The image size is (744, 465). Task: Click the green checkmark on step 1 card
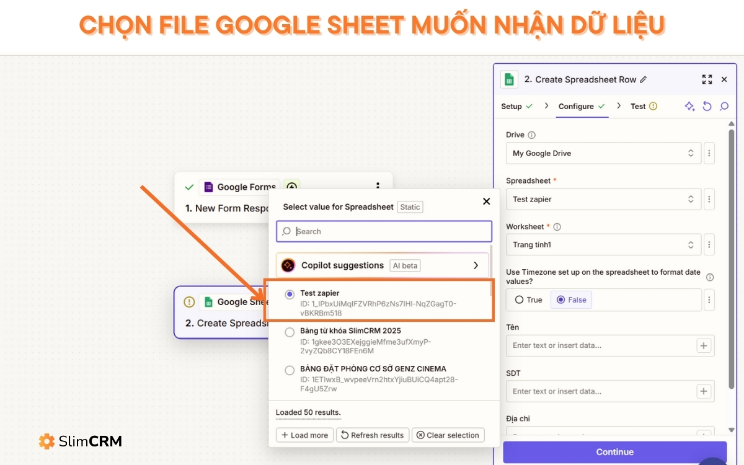tap(190, 187)
